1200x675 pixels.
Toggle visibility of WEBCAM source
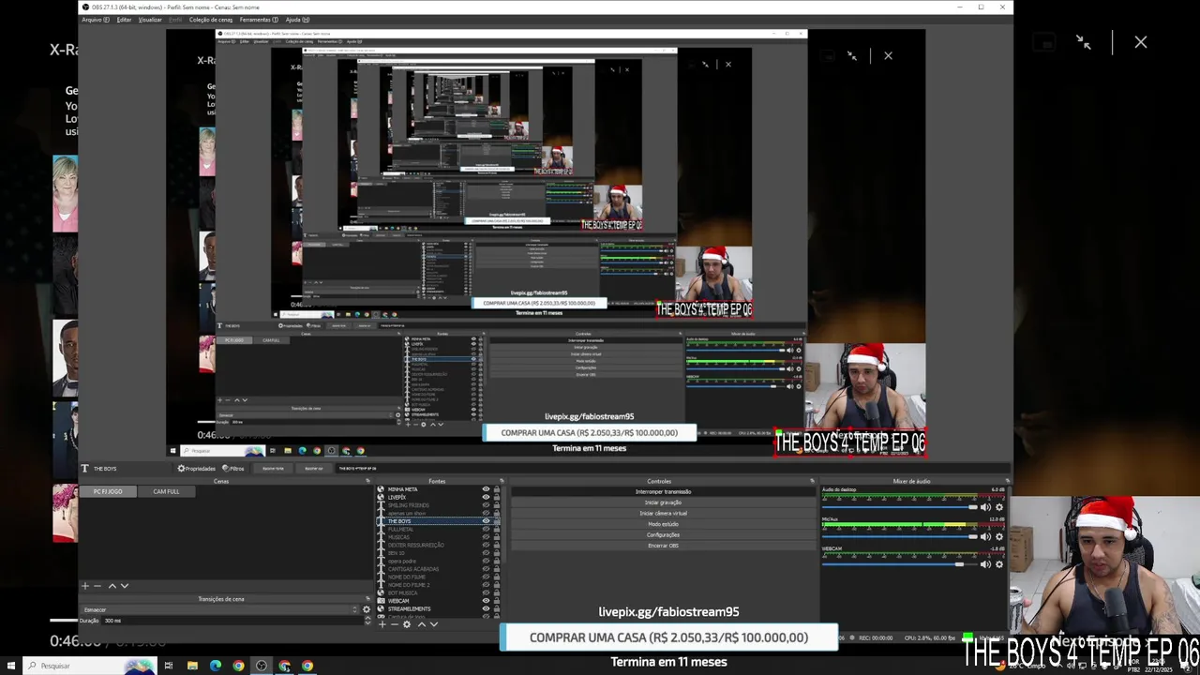point(486,601)
